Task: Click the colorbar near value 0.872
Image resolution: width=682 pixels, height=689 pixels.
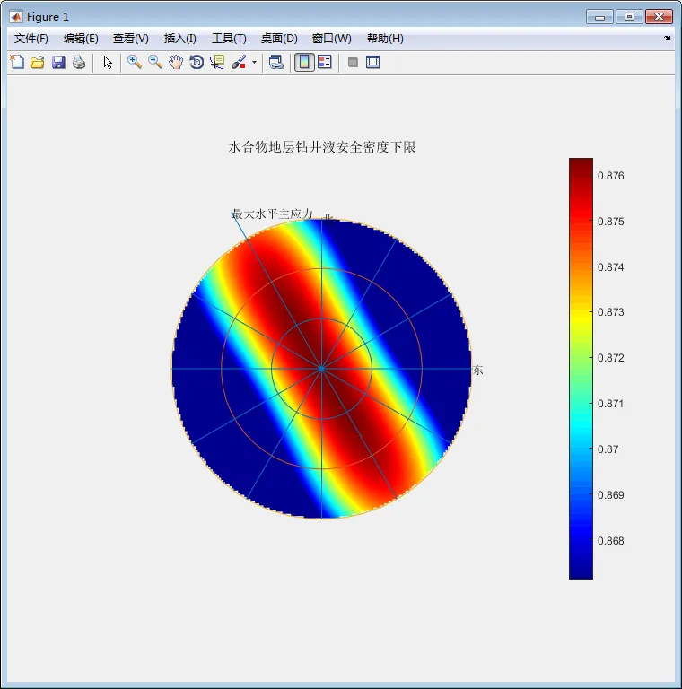Action: click(581, 358)
